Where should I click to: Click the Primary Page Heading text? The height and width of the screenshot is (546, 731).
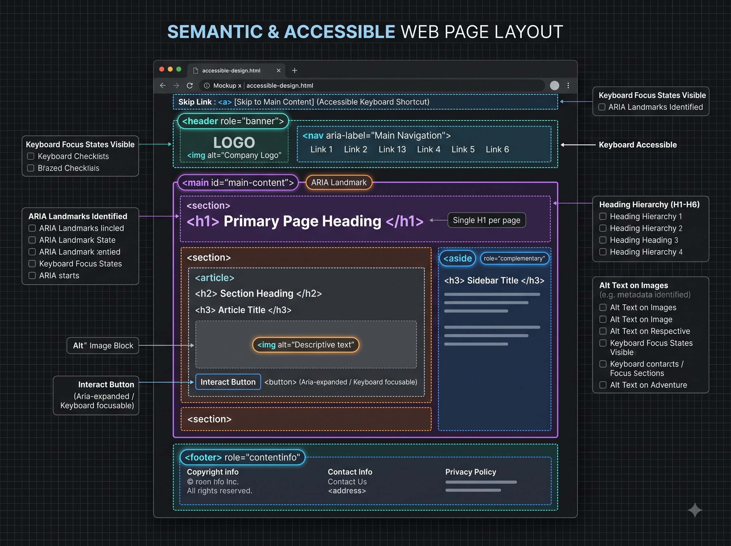click(302, 221)
